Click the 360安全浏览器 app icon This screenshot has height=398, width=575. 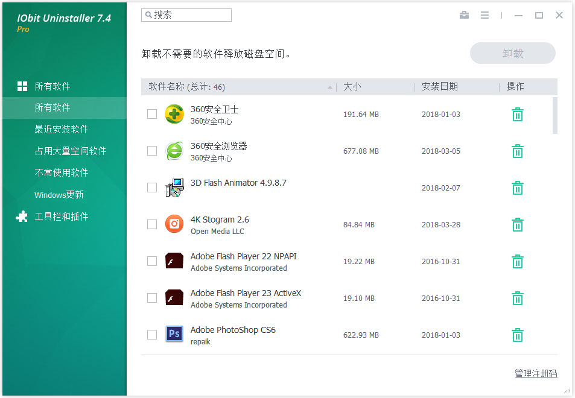174,151
